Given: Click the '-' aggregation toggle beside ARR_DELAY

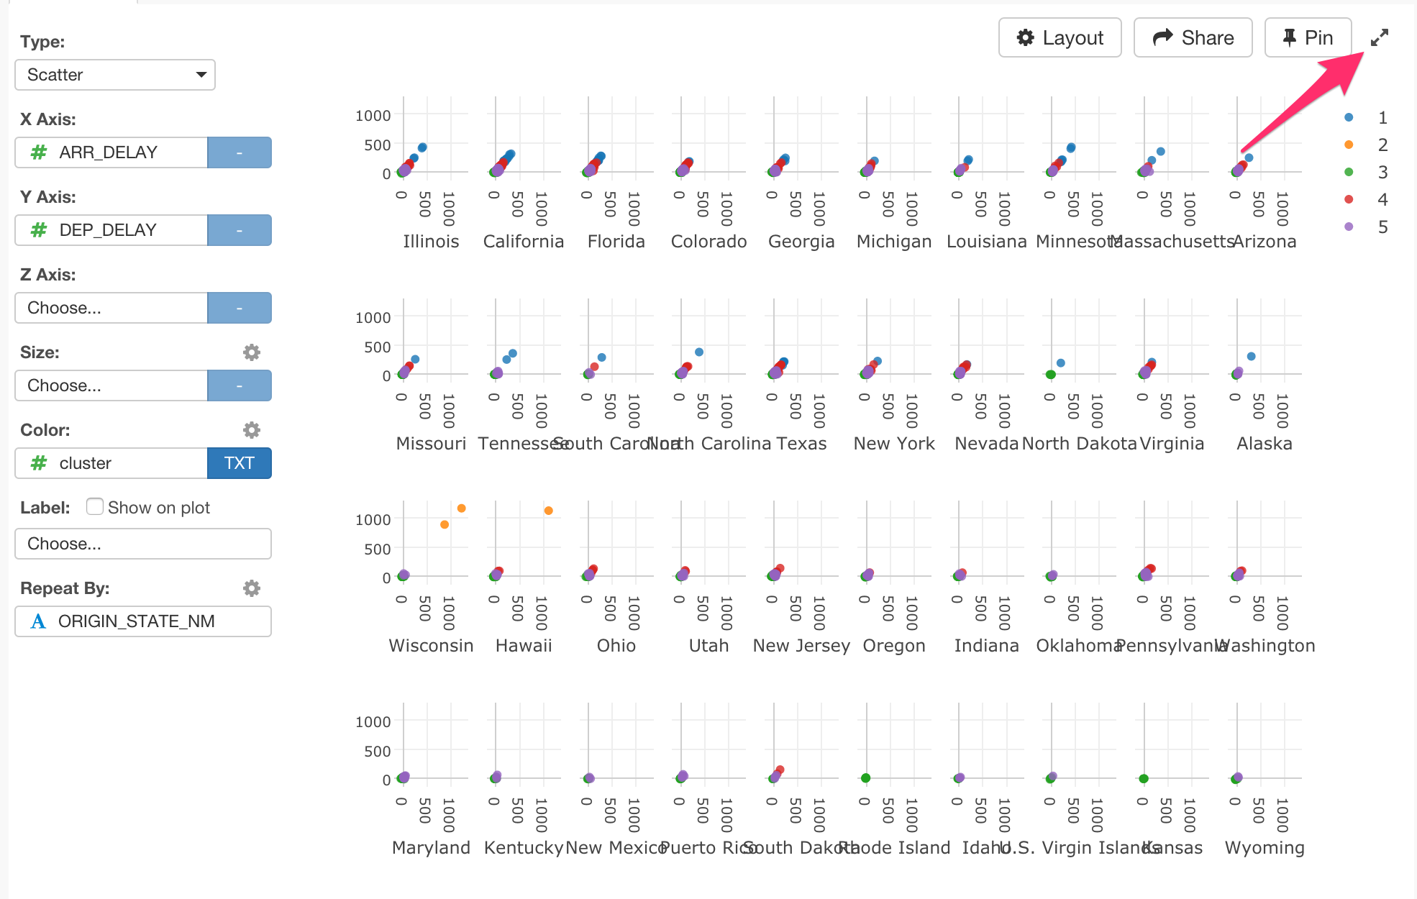Looking at the screenshot, I should pos(239,152).
